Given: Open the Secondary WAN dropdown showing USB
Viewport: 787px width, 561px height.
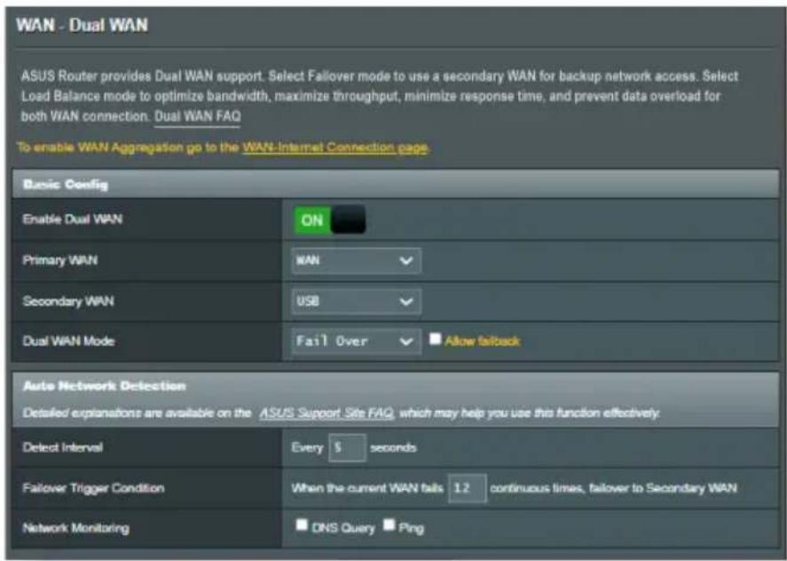Looking at the screenshot, I should 356,301.
